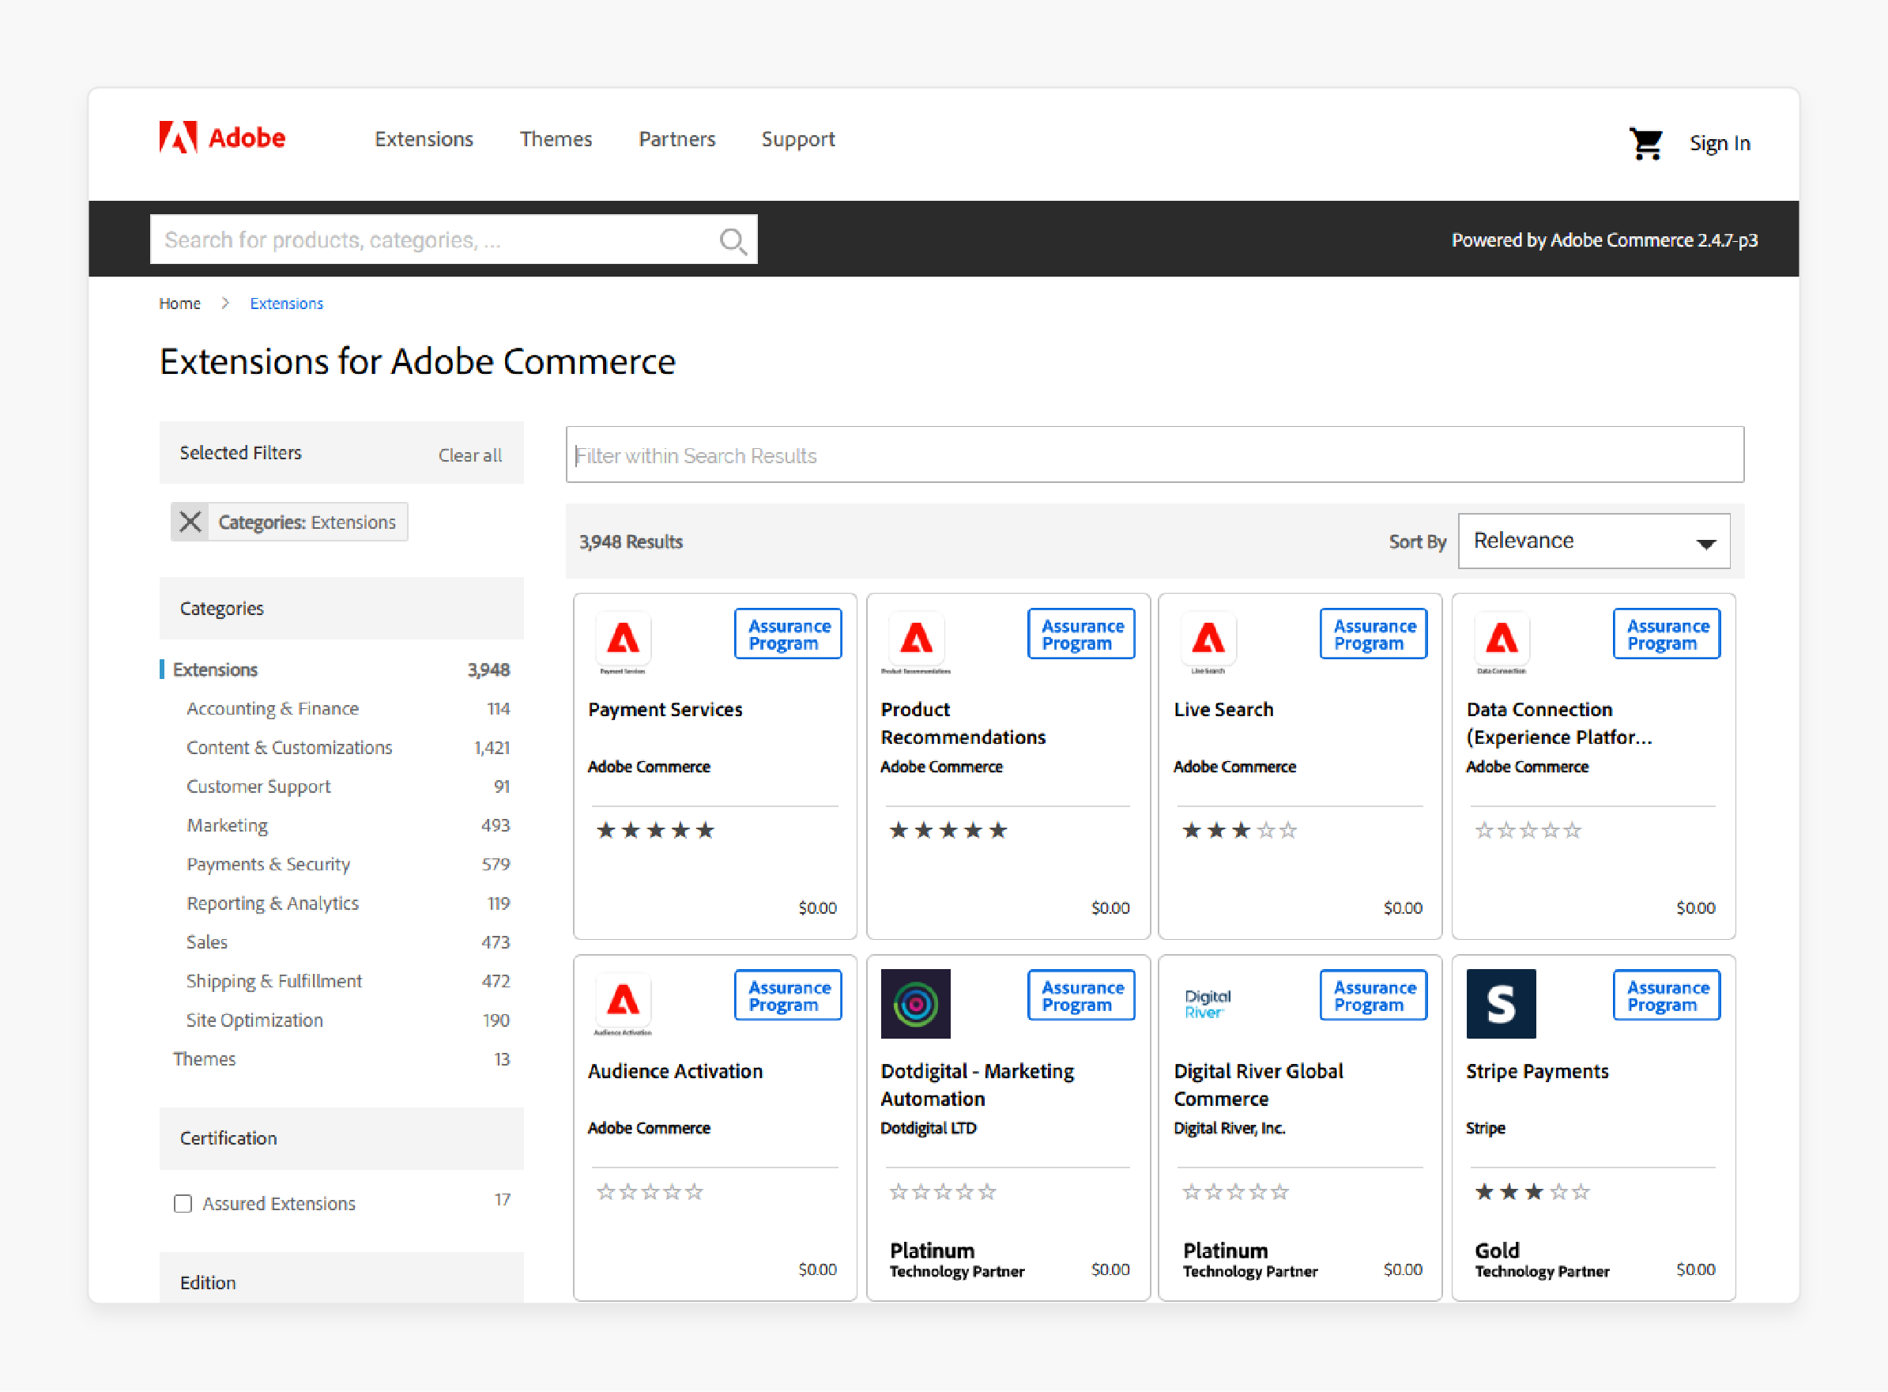The width and height of the screenshot is (1888, 1392).
Task: Open the Support menu in header
Action: (x=799, y=140)
